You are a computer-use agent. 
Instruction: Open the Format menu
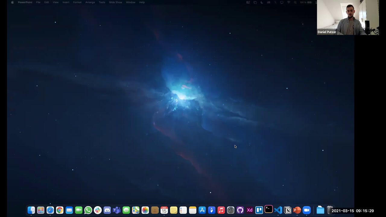click(77, 2)
